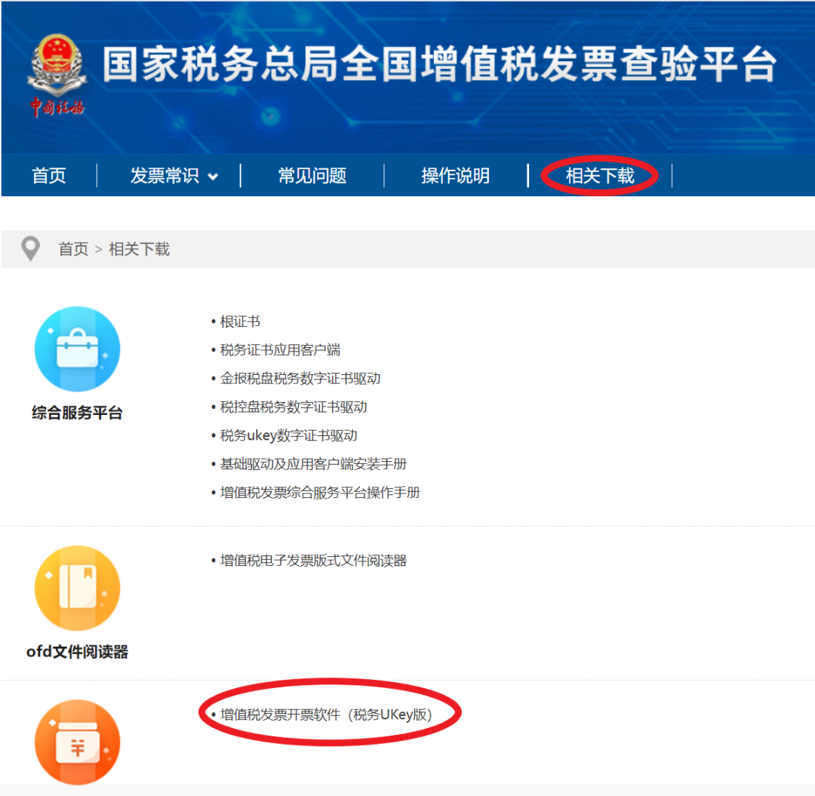Open the 税务证书应用客户端 download link

point(280,349)
